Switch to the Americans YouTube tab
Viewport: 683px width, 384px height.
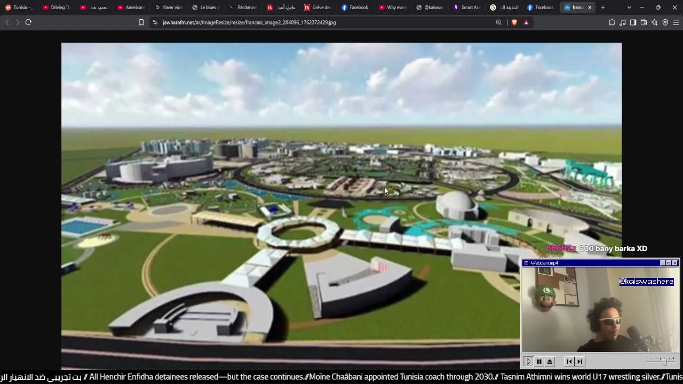tap(131, 7)
